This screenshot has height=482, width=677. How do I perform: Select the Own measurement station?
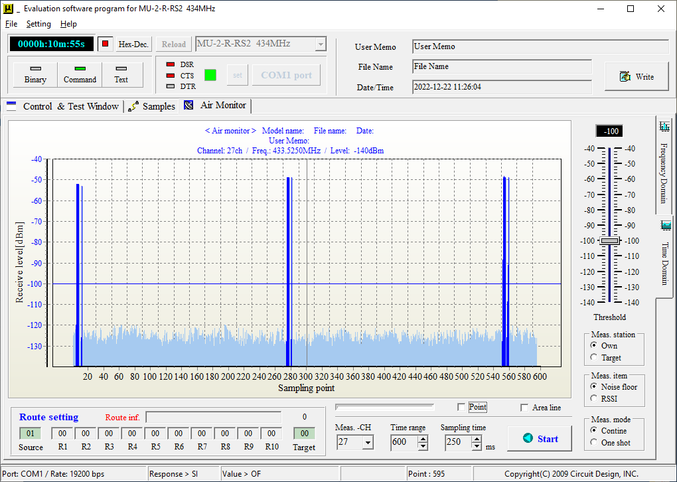[x=593, y=345]
